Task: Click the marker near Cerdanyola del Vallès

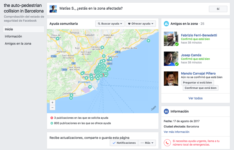Action: click(102, 47)
